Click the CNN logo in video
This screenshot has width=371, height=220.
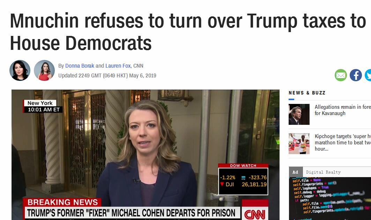tap(254, 213)
